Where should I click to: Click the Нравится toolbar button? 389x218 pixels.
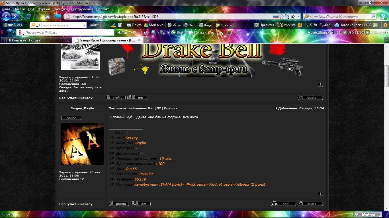[x=264, y=25]
